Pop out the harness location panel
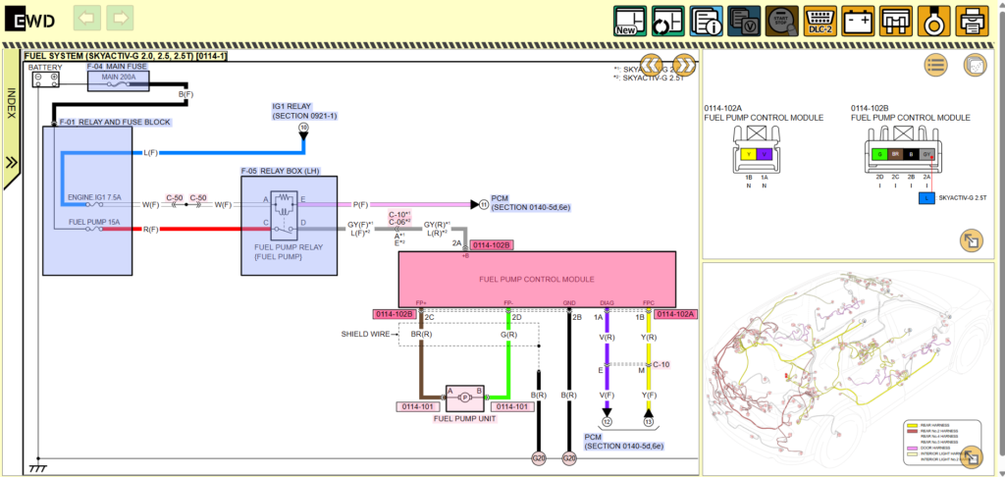The width and height of the screenshot is (1005, 477). [972, 457]
